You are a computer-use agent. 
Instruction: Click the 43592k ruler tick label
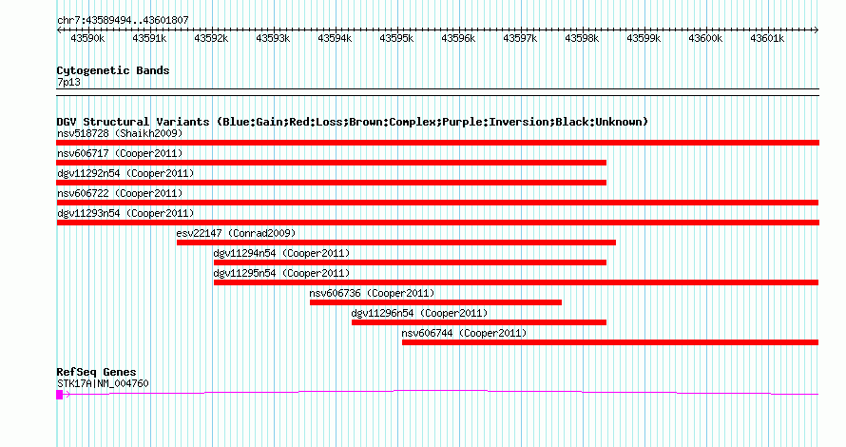(x=211, y=39)
